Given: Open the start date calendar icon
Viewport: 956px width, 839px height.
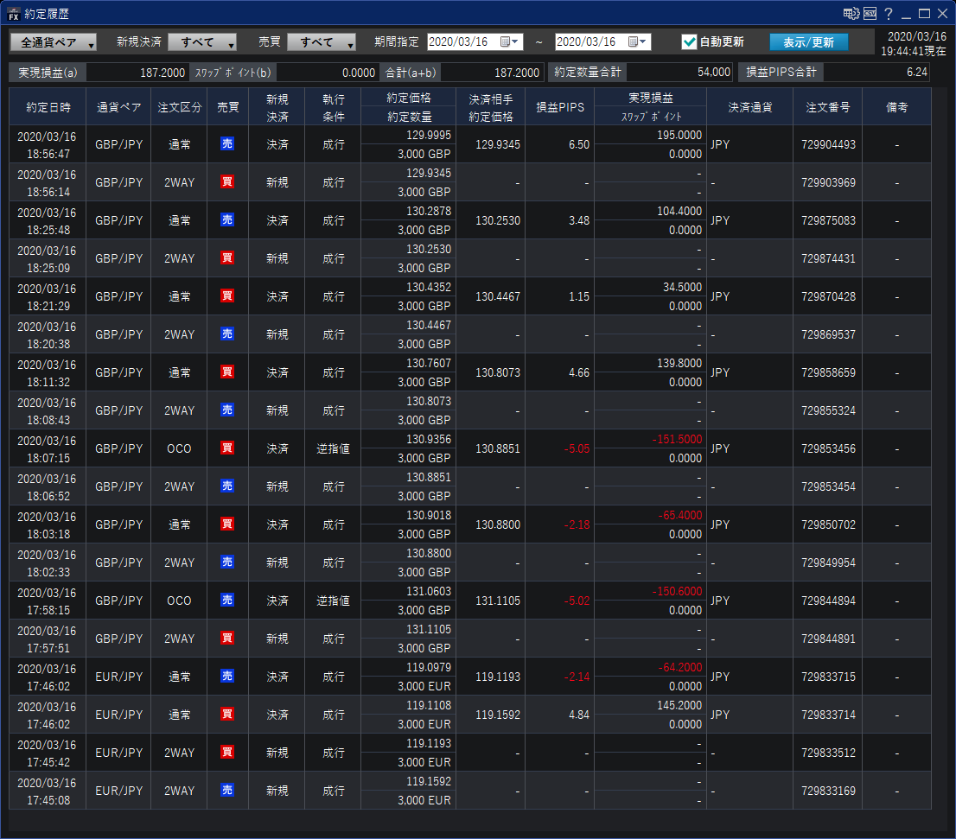Looking at the screenshot, I should coord(506,41).
